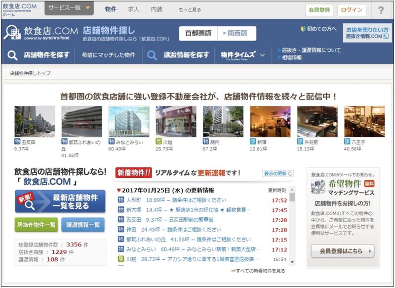Open the 八王子 interior thumbnail
The width and height of the screenshot is (395, 288).
(x=364, y=121)
